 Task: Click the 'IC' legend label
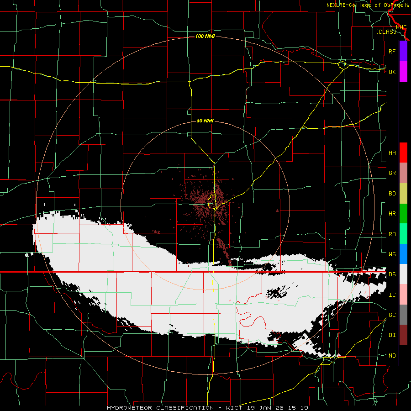(x=392, y=295)
